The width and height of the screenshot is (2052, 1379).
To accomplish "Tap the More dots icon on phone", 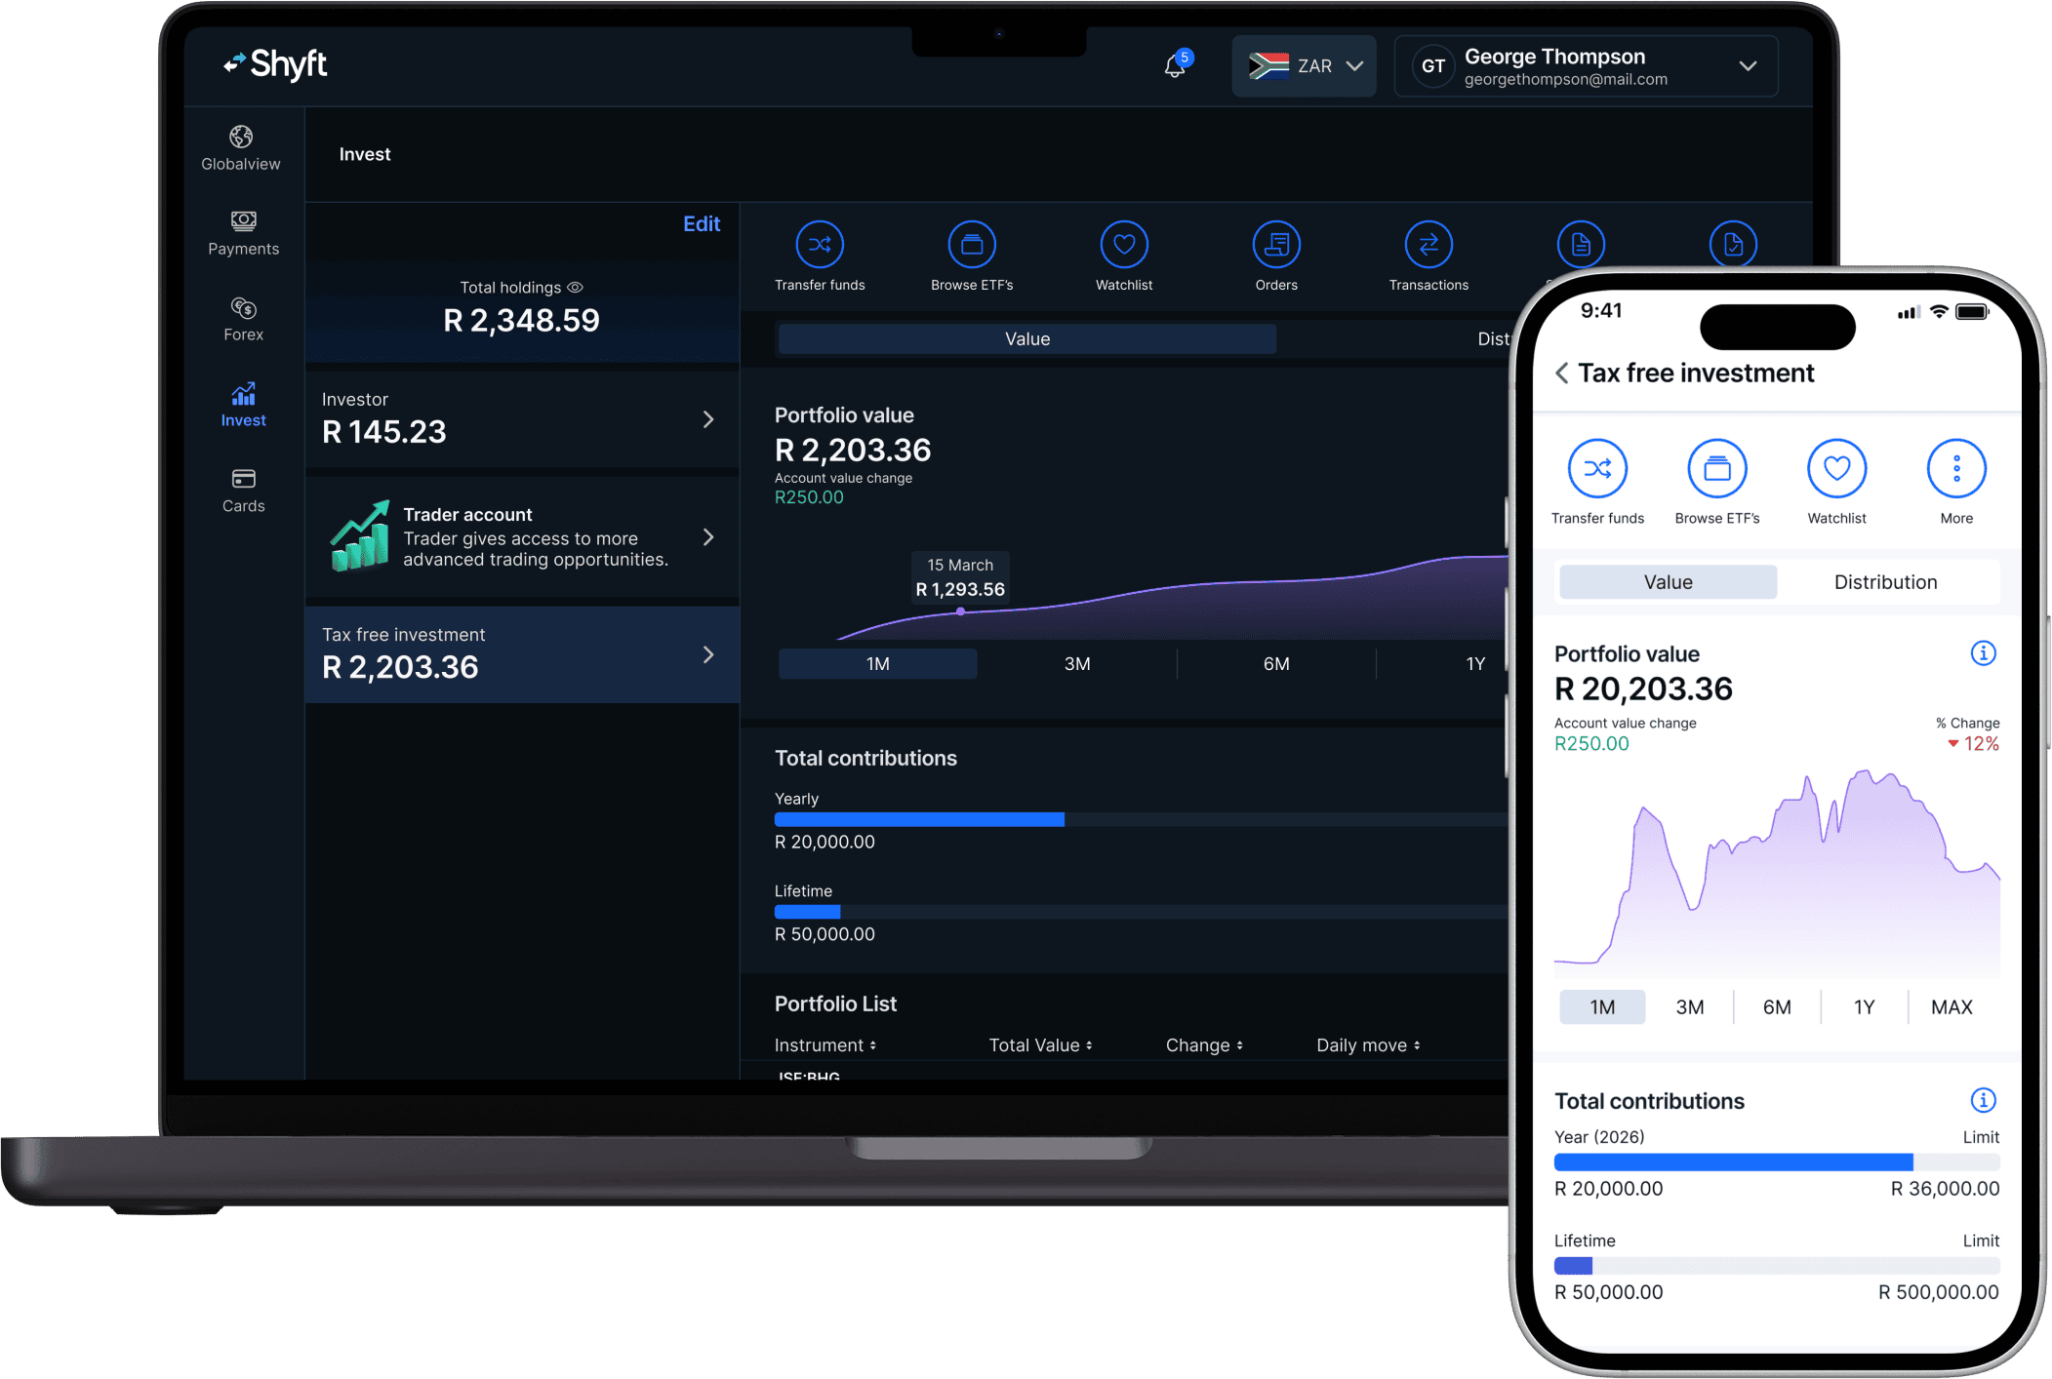I will click(x=1956, y=469).
